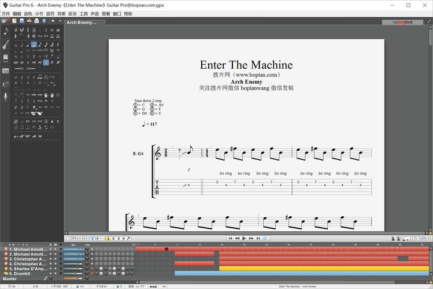Screen dimensions: 433x289
Task: Select voice 2 in the voice selector
Action: pos(113,239)
